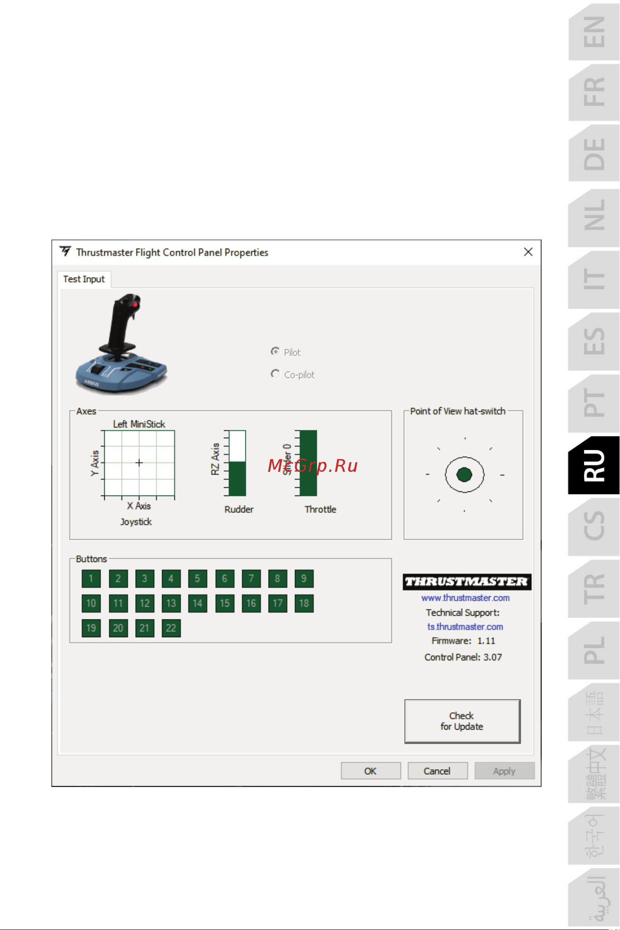Click button indicator 14

(198, 603)
